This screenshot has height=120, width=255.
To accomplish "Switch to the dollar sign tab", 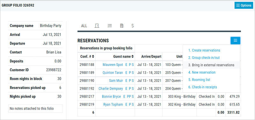I will point(133,26).
